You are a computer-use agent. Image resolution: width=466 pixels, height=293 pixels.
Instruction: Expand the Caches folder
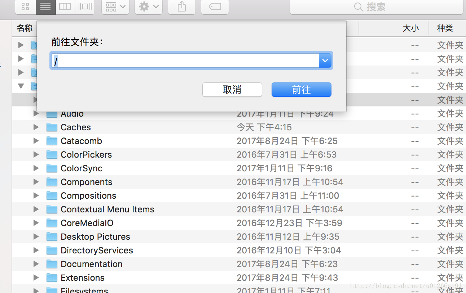click(36, 127)
